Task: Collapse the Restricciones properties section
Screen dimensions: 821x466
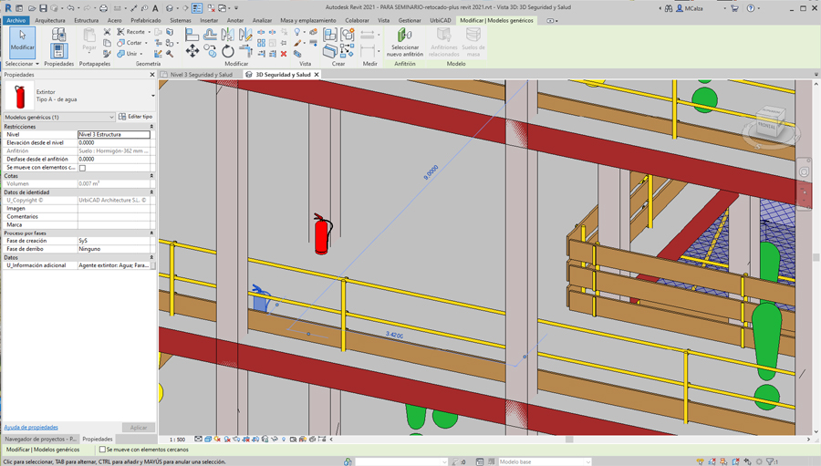Action: (x=151, y=127)
